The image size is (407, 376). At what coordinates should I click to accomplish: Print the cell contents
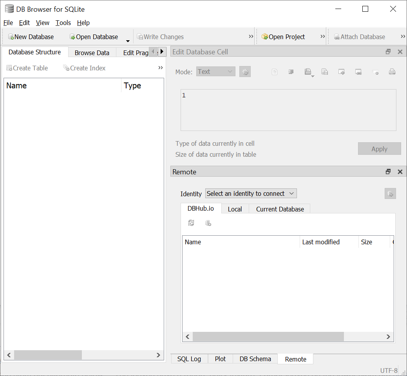pyautogui.click(x=392, y=72)
